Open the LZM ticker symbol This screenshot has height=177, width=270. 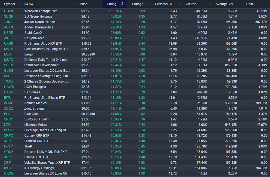pyautogui.click(x=7, y=125)
